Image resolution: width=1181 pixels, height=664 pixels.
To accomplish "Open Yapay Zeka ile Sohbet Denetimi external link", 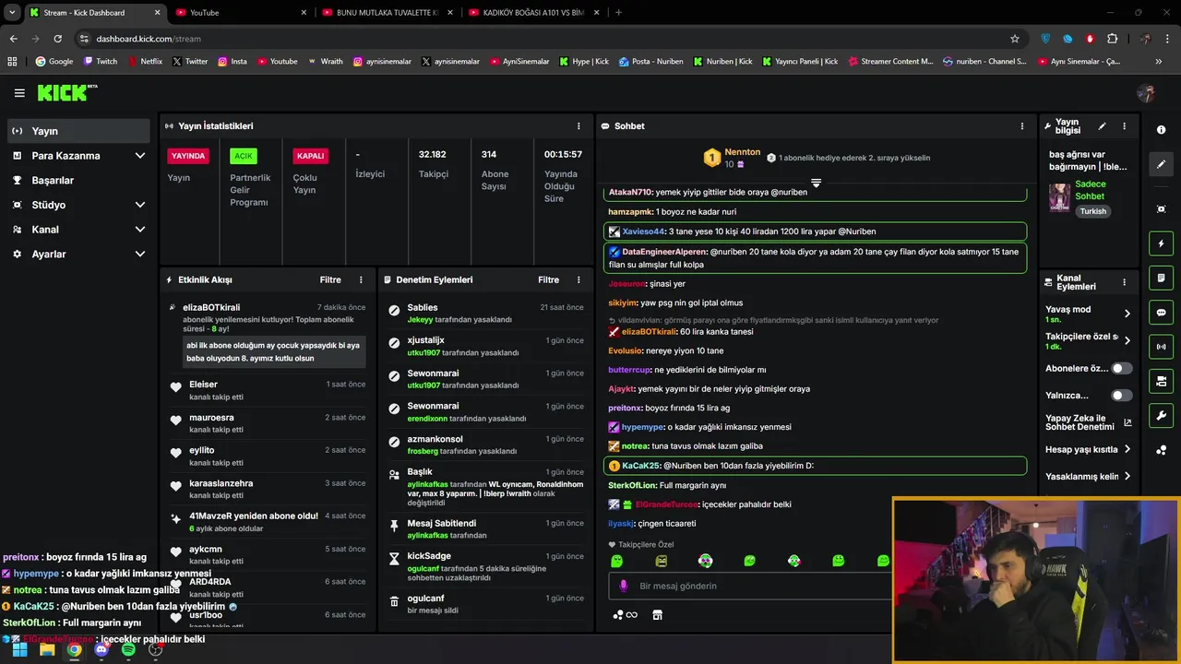I will click(x=1127, y=423).
